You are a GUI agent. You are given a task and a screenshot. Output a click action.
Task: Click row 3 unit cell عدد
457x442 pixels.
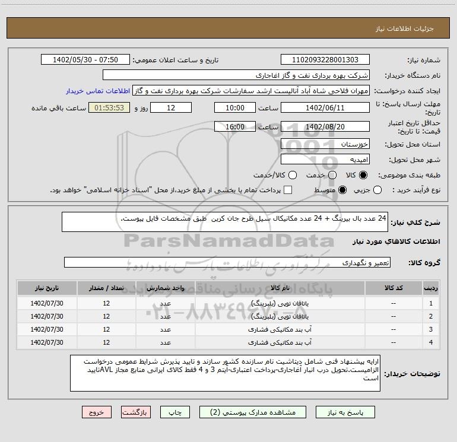coord(165,329)
